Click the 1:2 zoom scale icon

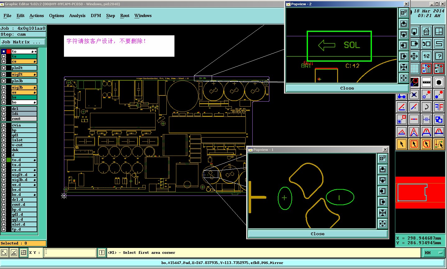click(x=427, y=56)
